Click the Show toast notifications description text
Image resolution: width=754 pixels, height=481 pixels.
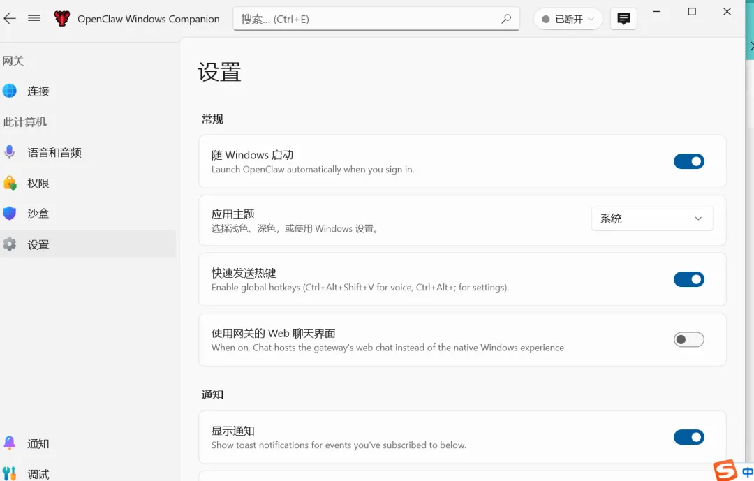[339, 445]
